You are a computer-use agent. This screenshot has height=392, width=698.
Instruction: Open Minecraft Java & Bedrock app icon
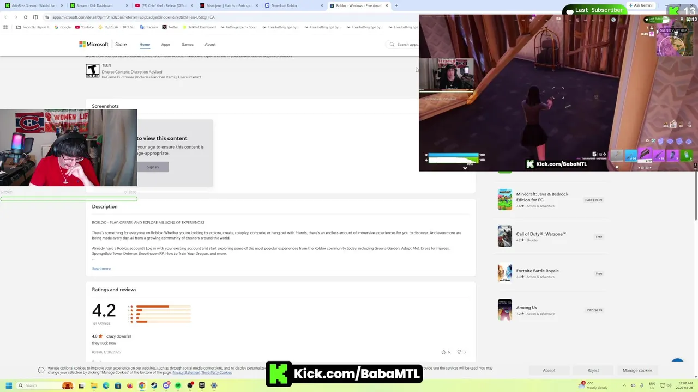coord(505,200)
